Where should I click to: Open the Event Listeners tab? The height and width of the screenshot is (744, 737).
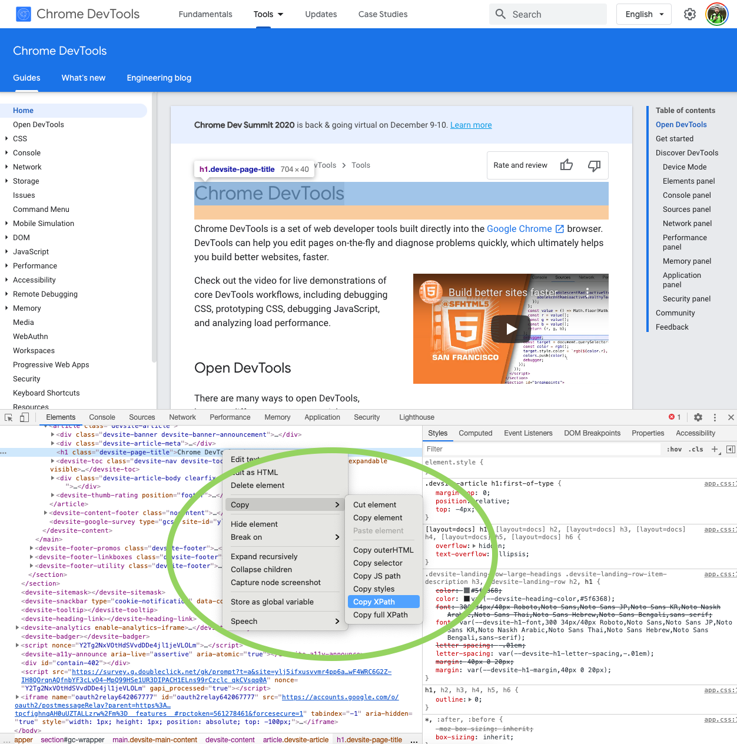(x=528, y=433)
